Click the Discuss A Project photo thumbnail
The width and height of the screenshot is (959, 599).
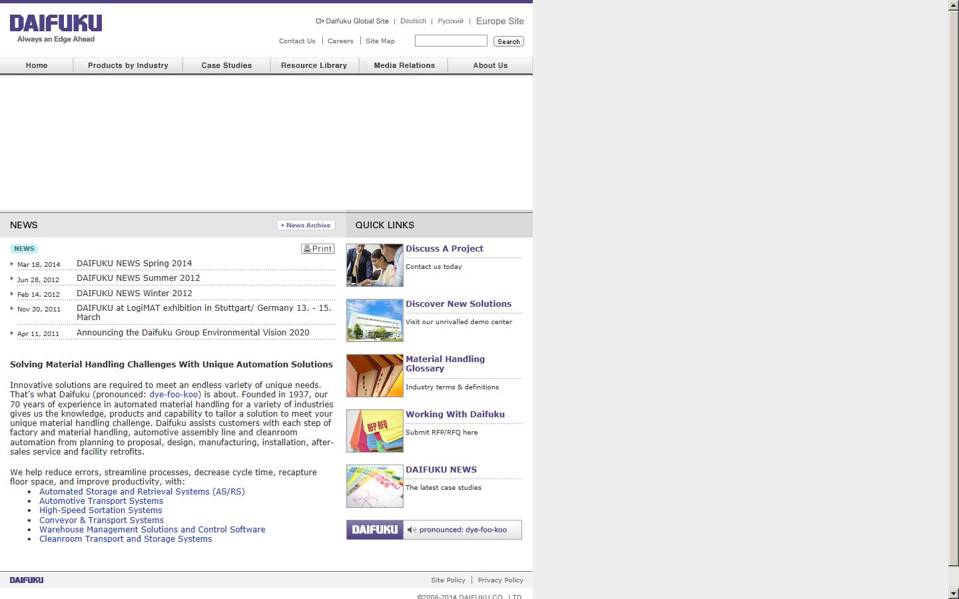[x=374, y=265]
